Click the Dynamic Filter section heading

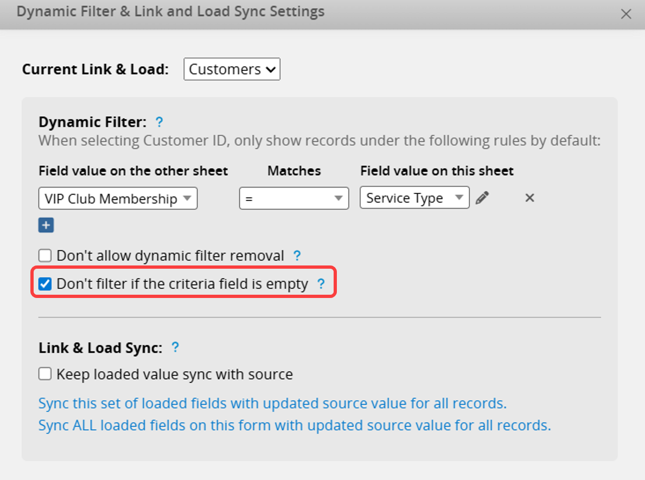[93, 122]
